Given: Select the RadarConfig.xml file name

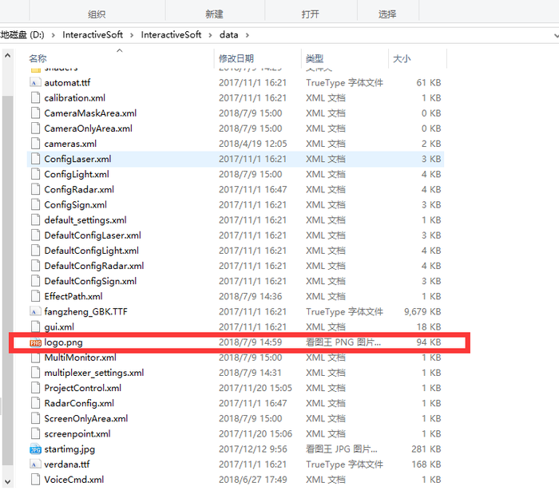Looking at the screenshot, I should tap(79, 403).
